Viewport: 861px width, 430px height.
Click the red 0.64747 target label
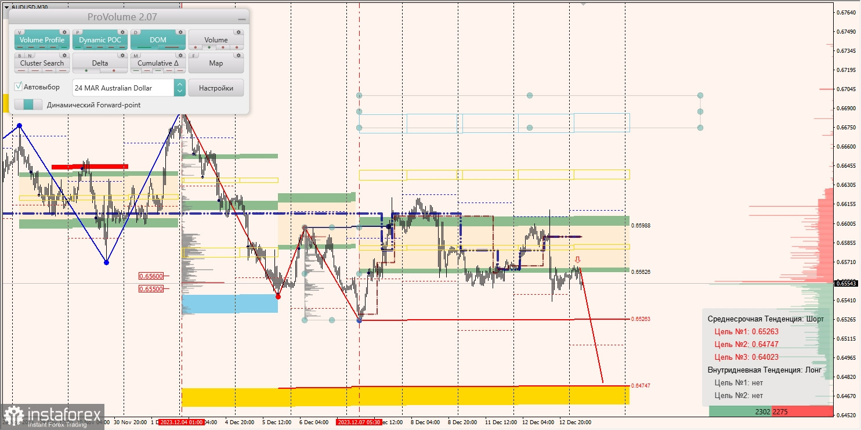coord(641,385)
